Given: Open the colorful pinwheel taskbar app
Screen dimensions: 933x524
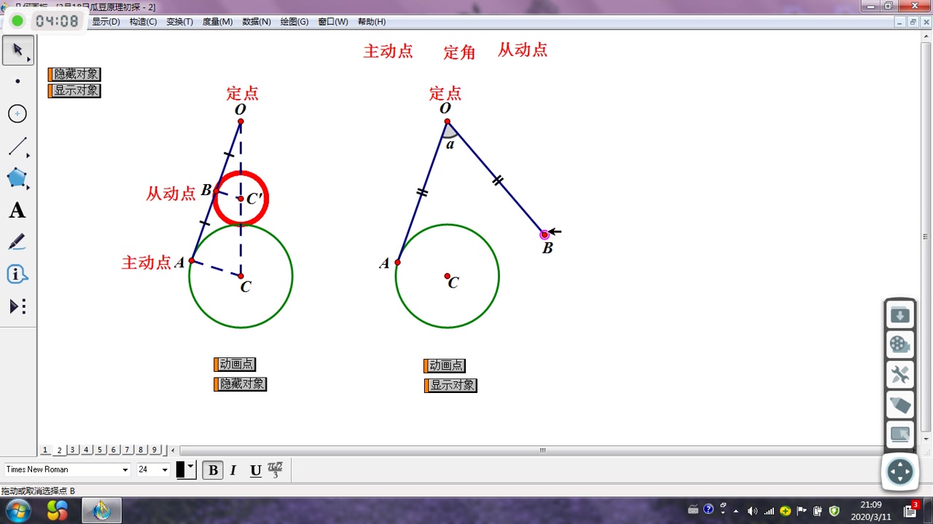Looking at the screenshot, I should [x=58, y=510].
